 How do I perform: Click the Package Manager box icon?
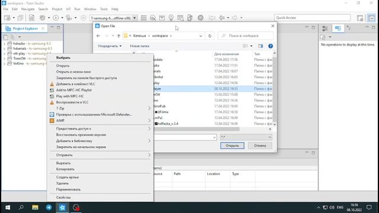pos(162,18)
